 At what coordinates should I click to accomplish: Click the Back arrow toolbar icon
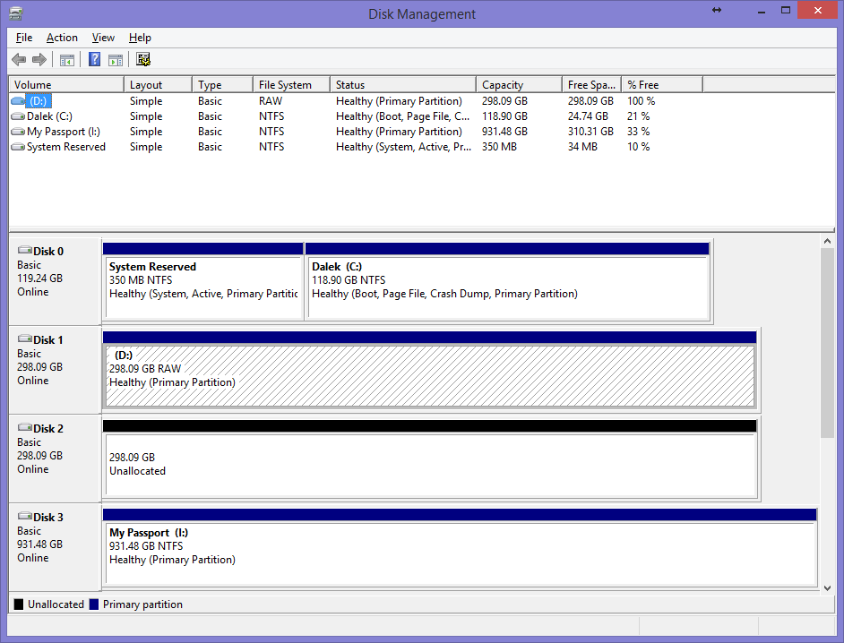pyautogui.click(x=19, y=59)
